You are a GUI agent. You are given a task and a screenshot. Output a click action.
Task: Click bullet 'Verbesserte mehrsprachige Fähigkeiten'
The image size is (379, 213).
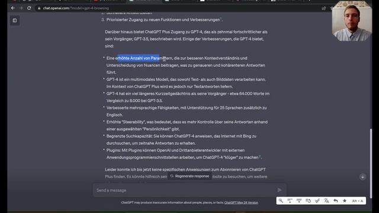(x=187, y=111)
